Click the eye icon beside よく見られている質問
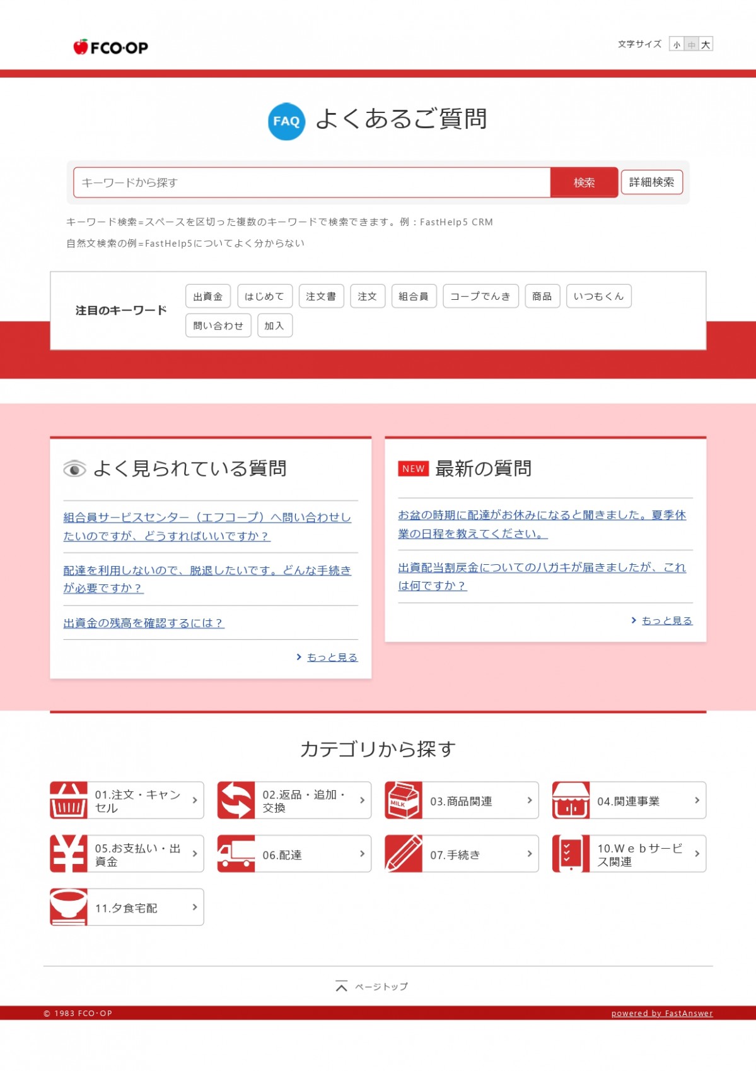Viewport: 756px width, 1071px height. click(74, 469)
